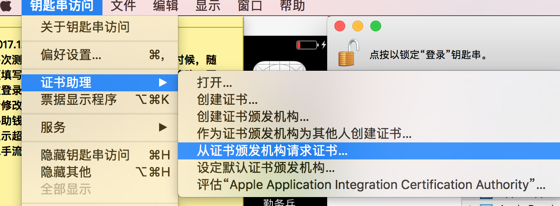Viewport: 560px width, 206px height.
Task: Open the 帮助 menu
Action: (292, 6)
